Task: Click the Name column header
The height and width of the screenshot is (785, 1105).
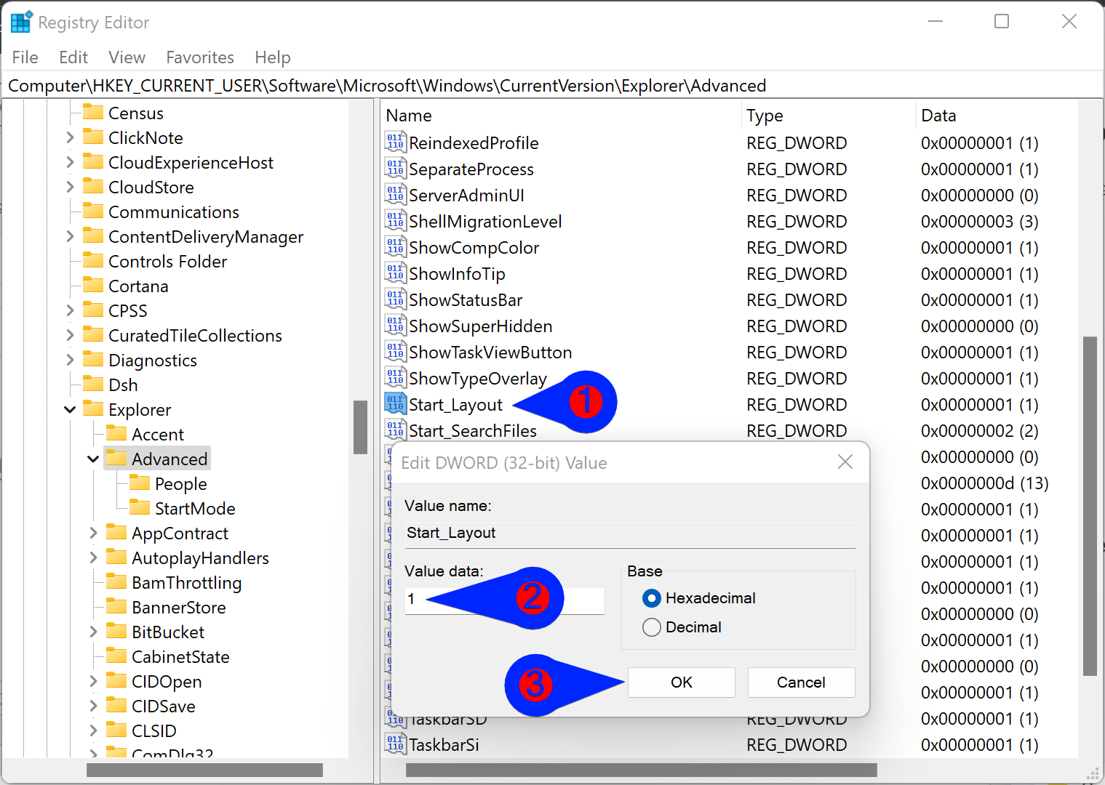Action: point(560,116)
